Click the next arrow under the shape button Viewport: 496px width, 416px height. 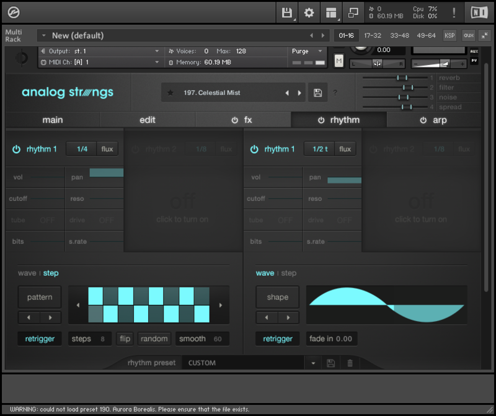pyautogui.click(x=288, y=317)
